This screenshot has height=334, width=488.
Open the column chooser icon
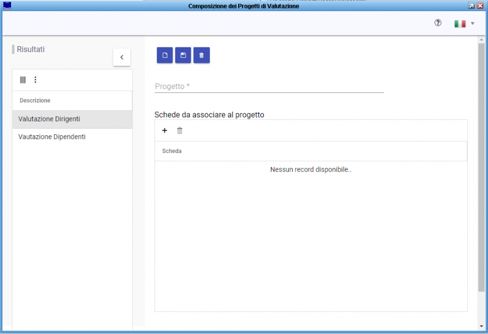point(23,80)
